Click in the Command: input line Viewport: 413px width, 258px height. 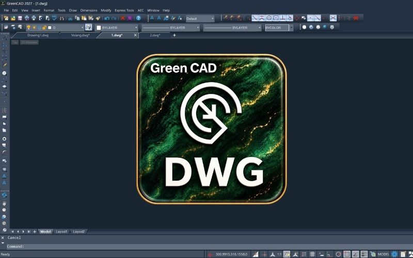tap(211, 247)
